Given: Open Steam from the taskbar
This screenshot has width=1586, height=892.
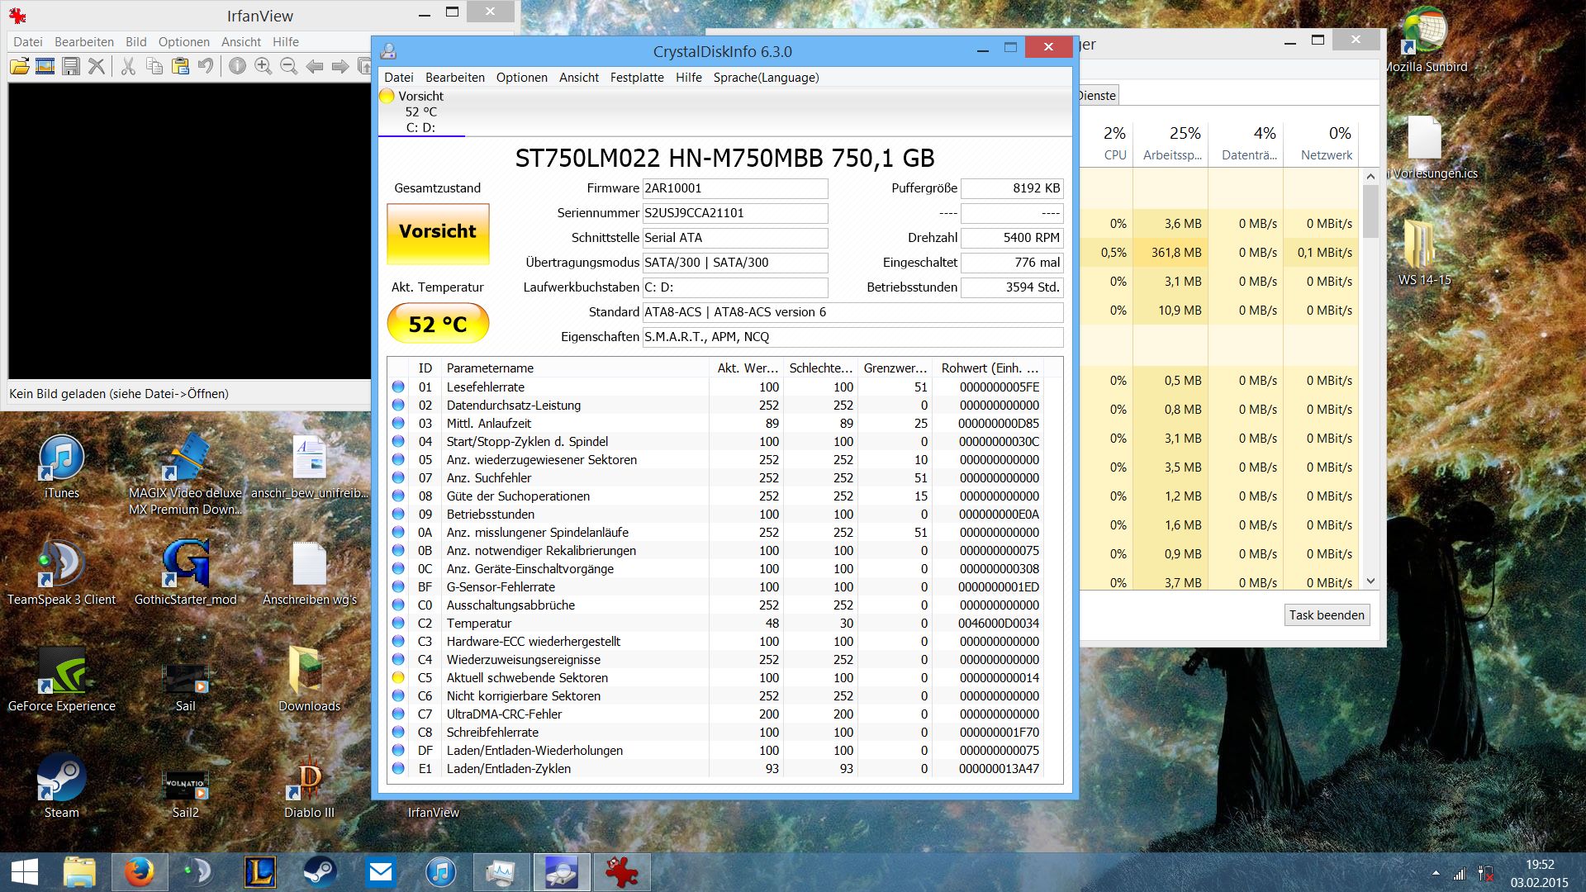Looking at the screenshot, I should (319, 872).
